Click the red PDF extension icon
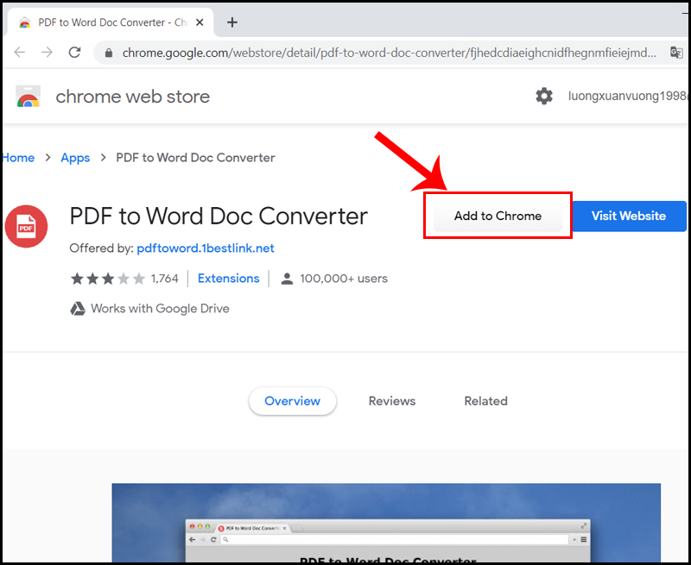 [26, 227]
